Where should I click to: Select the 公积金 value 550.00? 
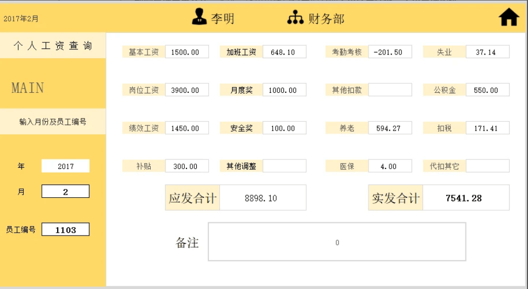click(x=488, y=90)
